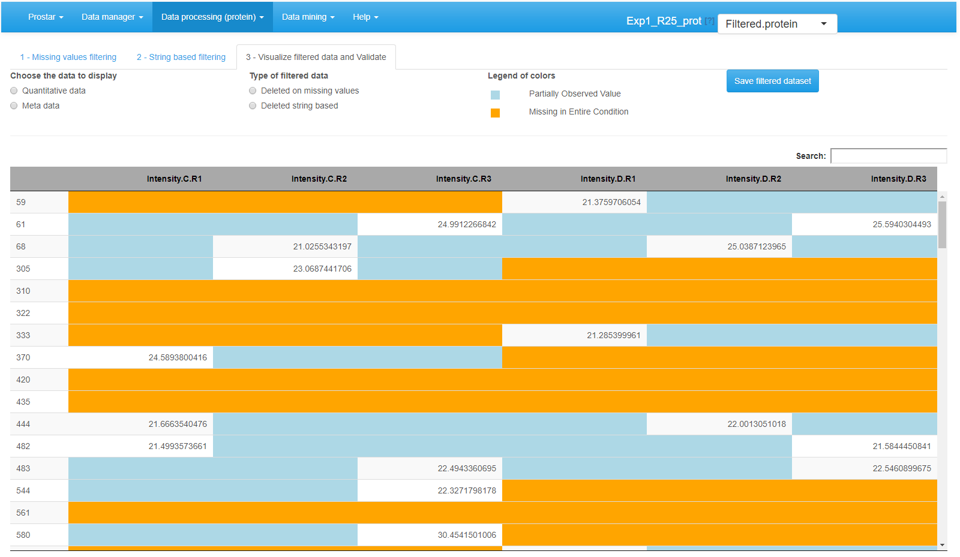The image size is (960, 557).
Task: Open the "Data manager" menu
Action: pos(112,17)
